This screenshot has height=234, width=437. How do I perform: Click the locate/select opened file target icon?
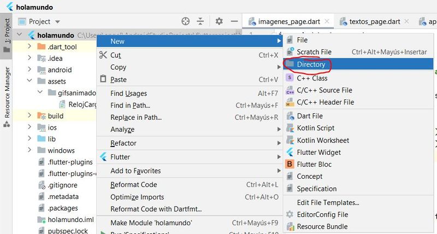(185, 21)
